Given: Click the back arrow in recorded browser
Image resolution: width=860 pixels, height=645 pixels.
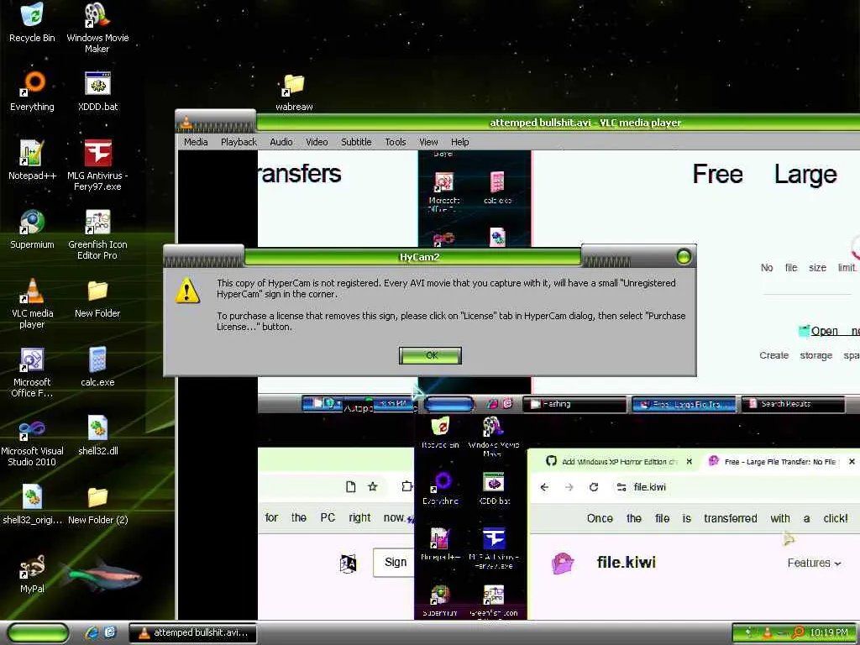Looking at the screenshot, I should click(x=544, y=487).
